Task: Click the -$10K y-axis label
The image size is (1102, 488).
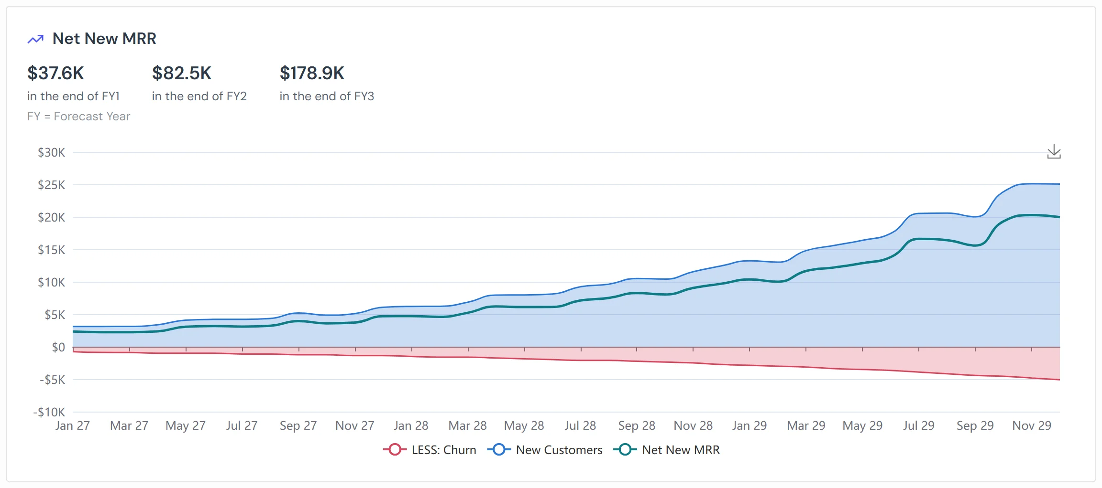Action: 49,412
